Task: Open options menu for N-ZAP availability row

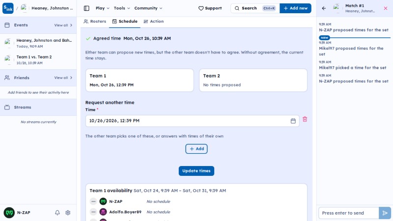Action: [93, 201]
